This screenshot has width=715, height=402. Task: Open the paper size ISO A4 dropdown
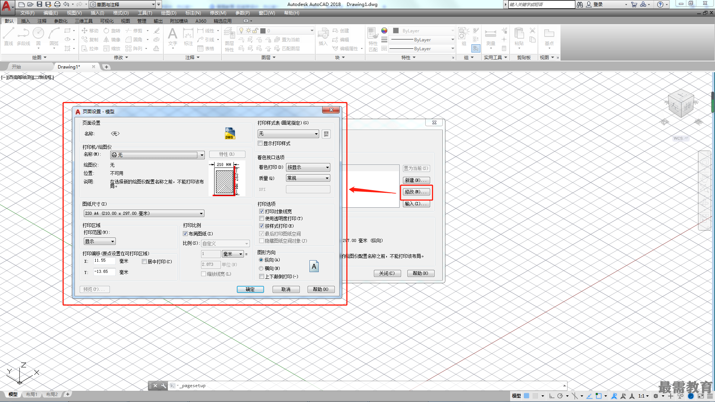(144, 213)
